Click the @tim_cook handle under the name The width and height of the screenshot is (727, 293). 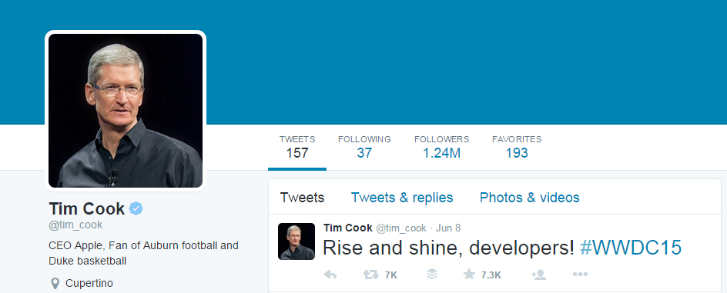coord(75,225)
